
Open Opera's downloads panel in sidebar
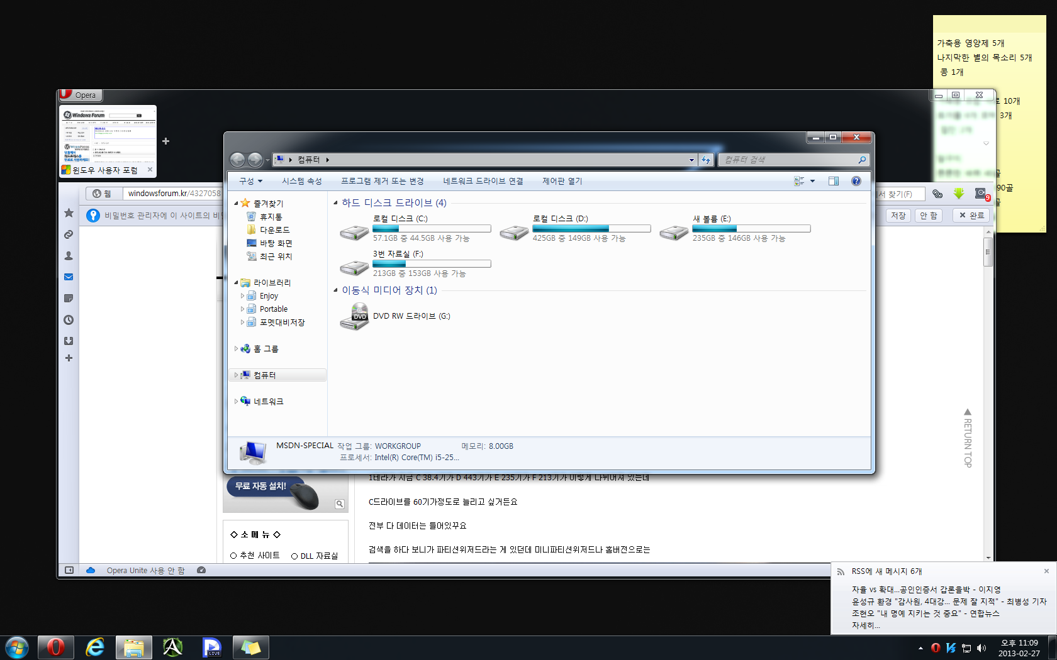(x=69, y=341)
